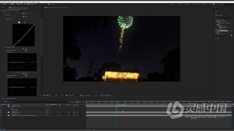This screenshot has height=131, width=234.
Task: Select the Eraser tool
Action: (x=29, y=4)
